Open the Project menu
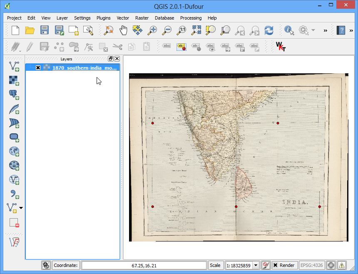358x274 pixels. pyautogui.click(x=14, y=18)
